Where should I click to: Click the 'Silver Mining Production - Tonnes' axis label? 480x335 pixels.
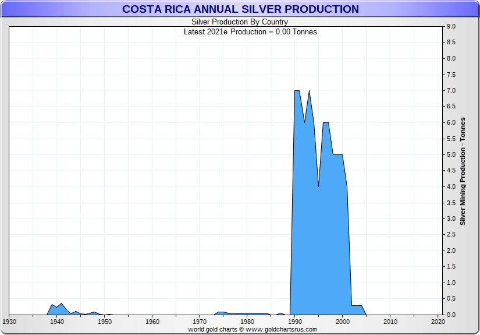463,170
